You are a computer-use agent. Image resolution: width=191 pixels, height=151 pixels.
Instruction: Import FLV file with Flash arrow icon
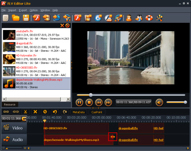(36, 18)
